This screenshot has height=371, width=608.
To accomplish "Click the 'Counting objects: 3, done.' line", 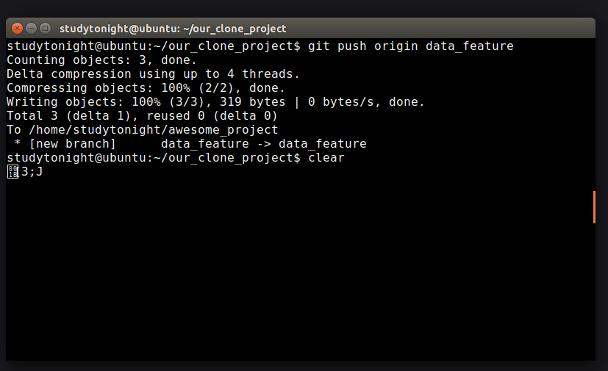I will [102, 60].
